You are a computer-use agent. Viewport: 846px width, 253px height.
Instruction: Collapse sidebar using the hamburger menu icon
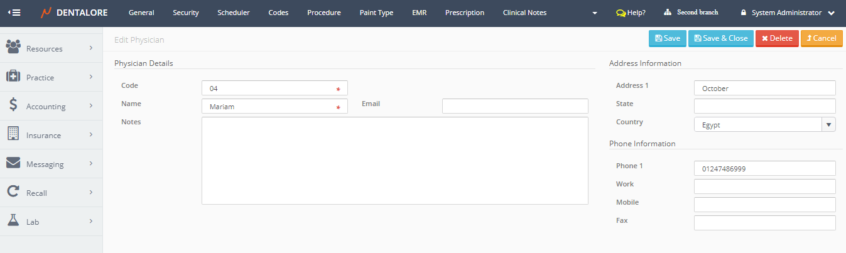[x=14, y=13]
